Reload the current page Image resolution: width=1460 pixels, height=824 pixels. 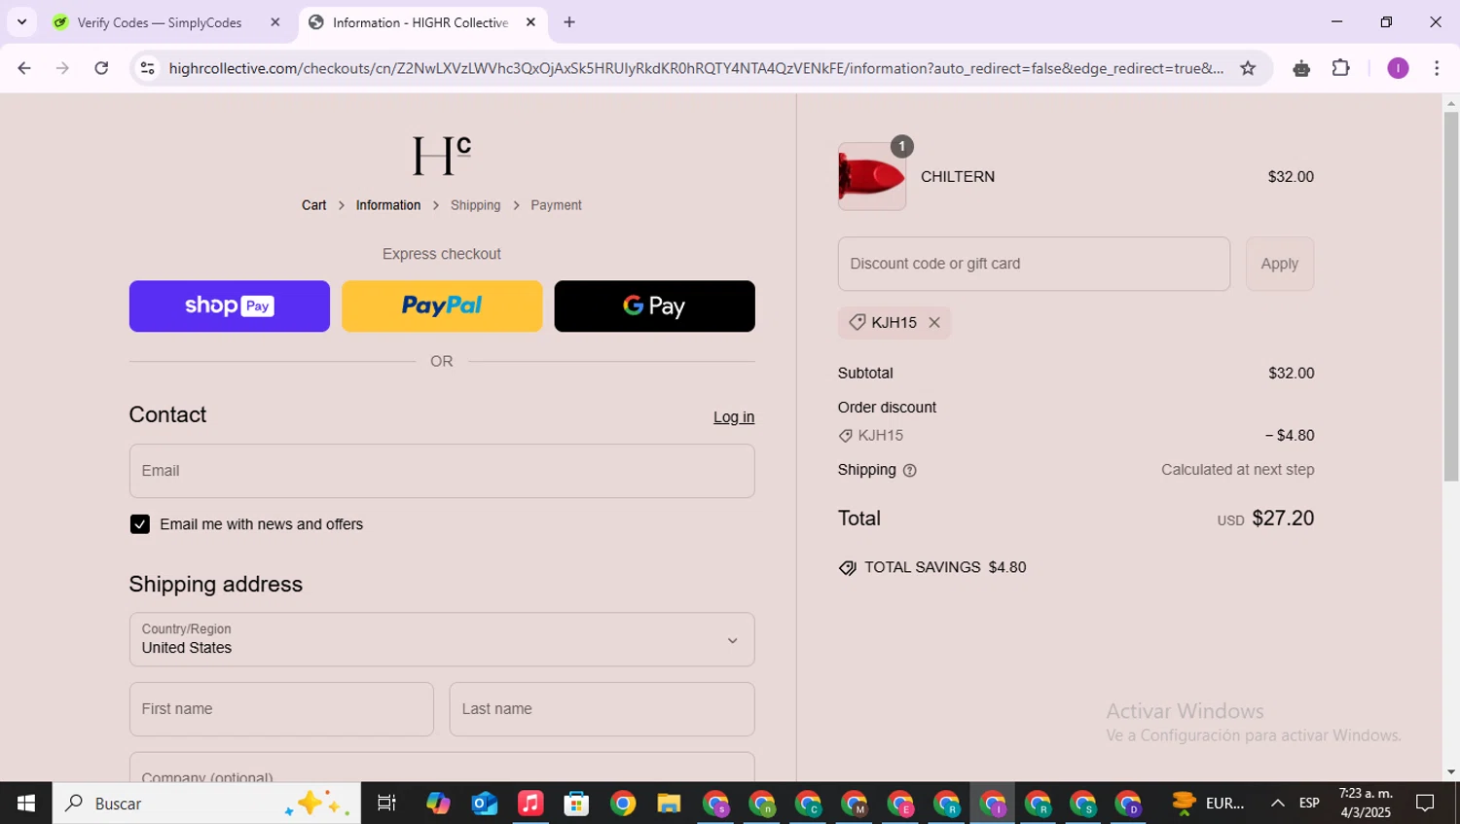click(101, 68)
